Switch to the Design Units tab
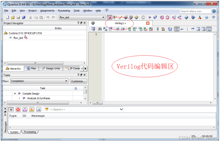The image size is (220, 142). pos(51,68)
